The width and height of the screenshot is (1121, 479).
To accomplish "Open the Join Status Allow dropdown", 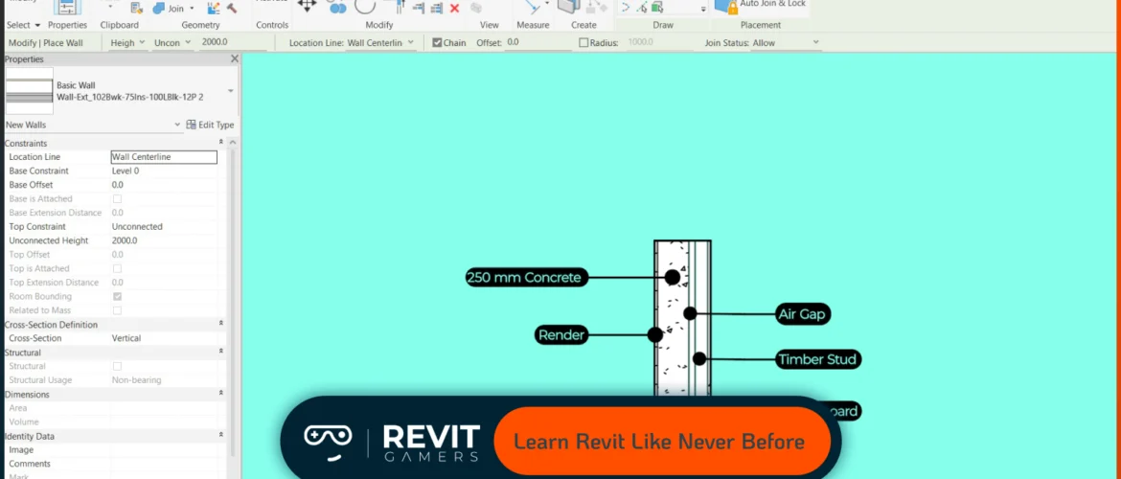I will (815, 43).
